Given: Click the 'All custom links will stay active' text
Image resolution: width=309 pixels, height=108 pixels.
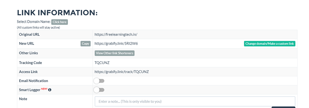Looking at the screenshot, I should [x=38, y=28].
